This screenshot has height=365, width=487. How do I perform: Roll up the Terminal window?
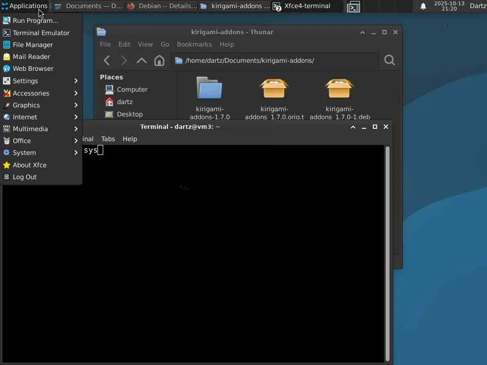[353, 126]
